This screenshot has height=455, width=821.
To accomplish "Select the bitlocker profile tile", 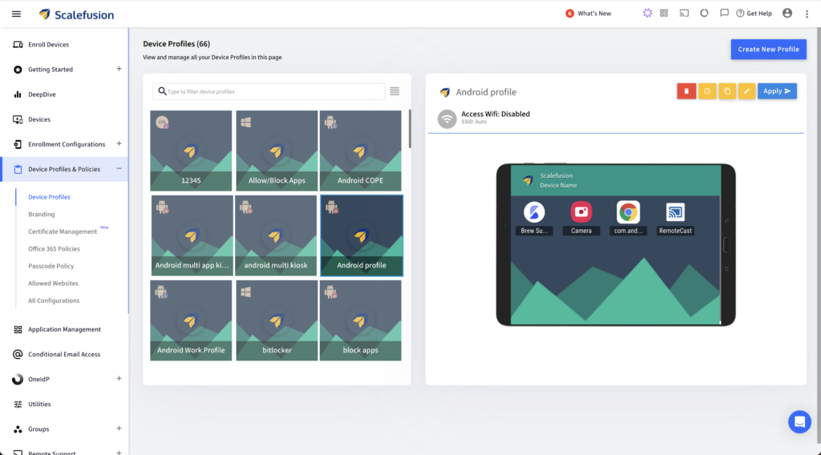I will [277, 320].
